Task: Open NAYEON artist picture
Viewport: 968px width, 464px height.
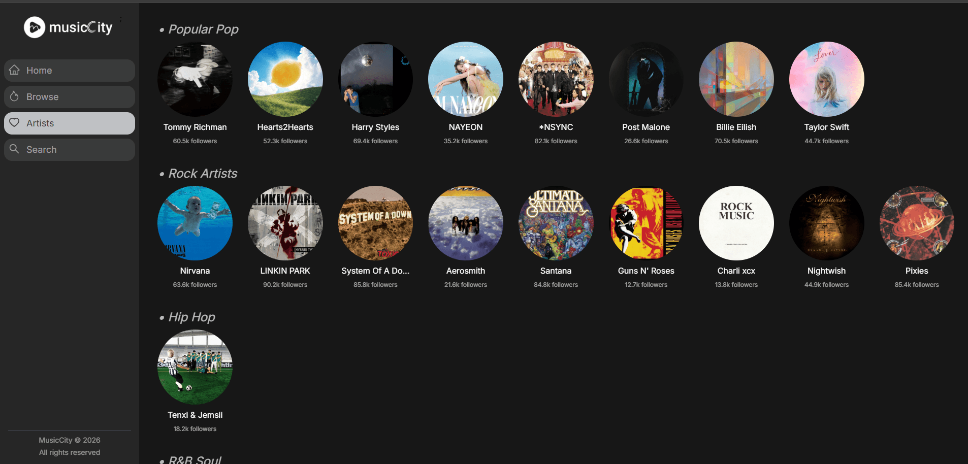Action: tap(466, 79)
